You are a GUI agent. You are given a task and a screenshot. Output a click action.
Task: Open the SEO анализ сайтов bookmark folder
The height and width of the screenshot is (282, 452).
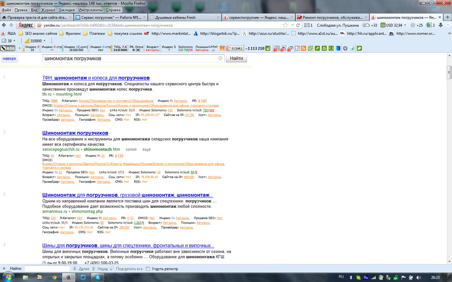point(38,33)
